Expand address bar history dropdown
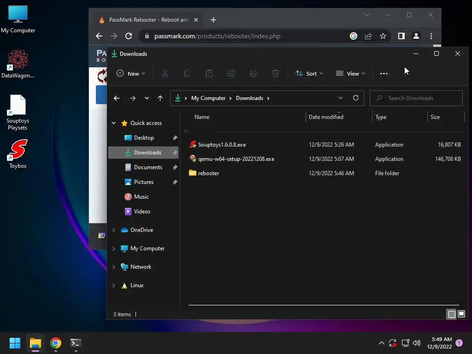Screen dimensions: 472x354 pyautogui.click(x=341, y=98)
